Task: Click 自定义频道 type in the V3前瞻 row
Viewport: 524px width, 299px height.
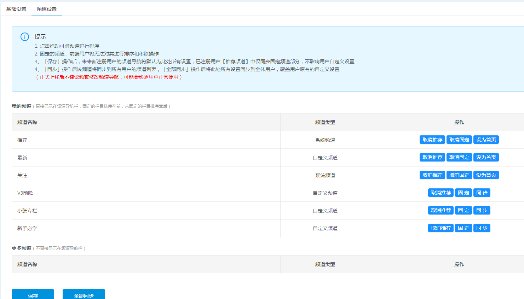Action: coord(325,193)
